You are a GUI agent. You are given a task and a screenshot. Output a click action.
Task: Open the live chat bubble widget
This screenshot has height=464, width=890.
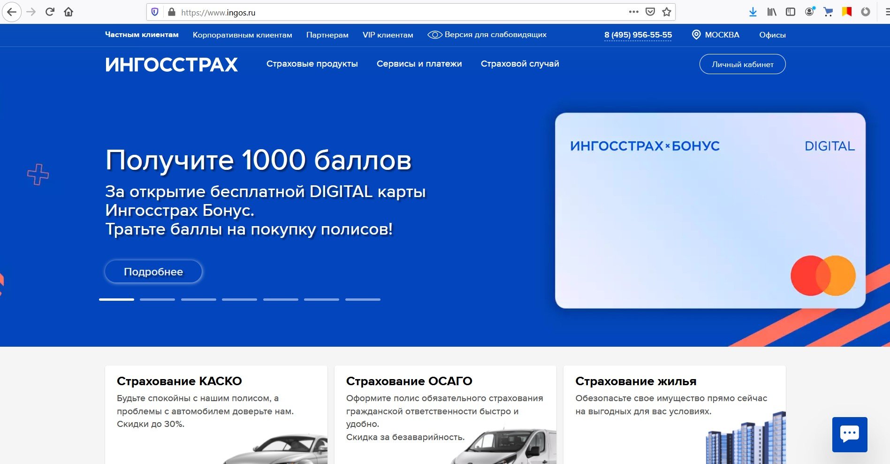[x=850, y=434]
